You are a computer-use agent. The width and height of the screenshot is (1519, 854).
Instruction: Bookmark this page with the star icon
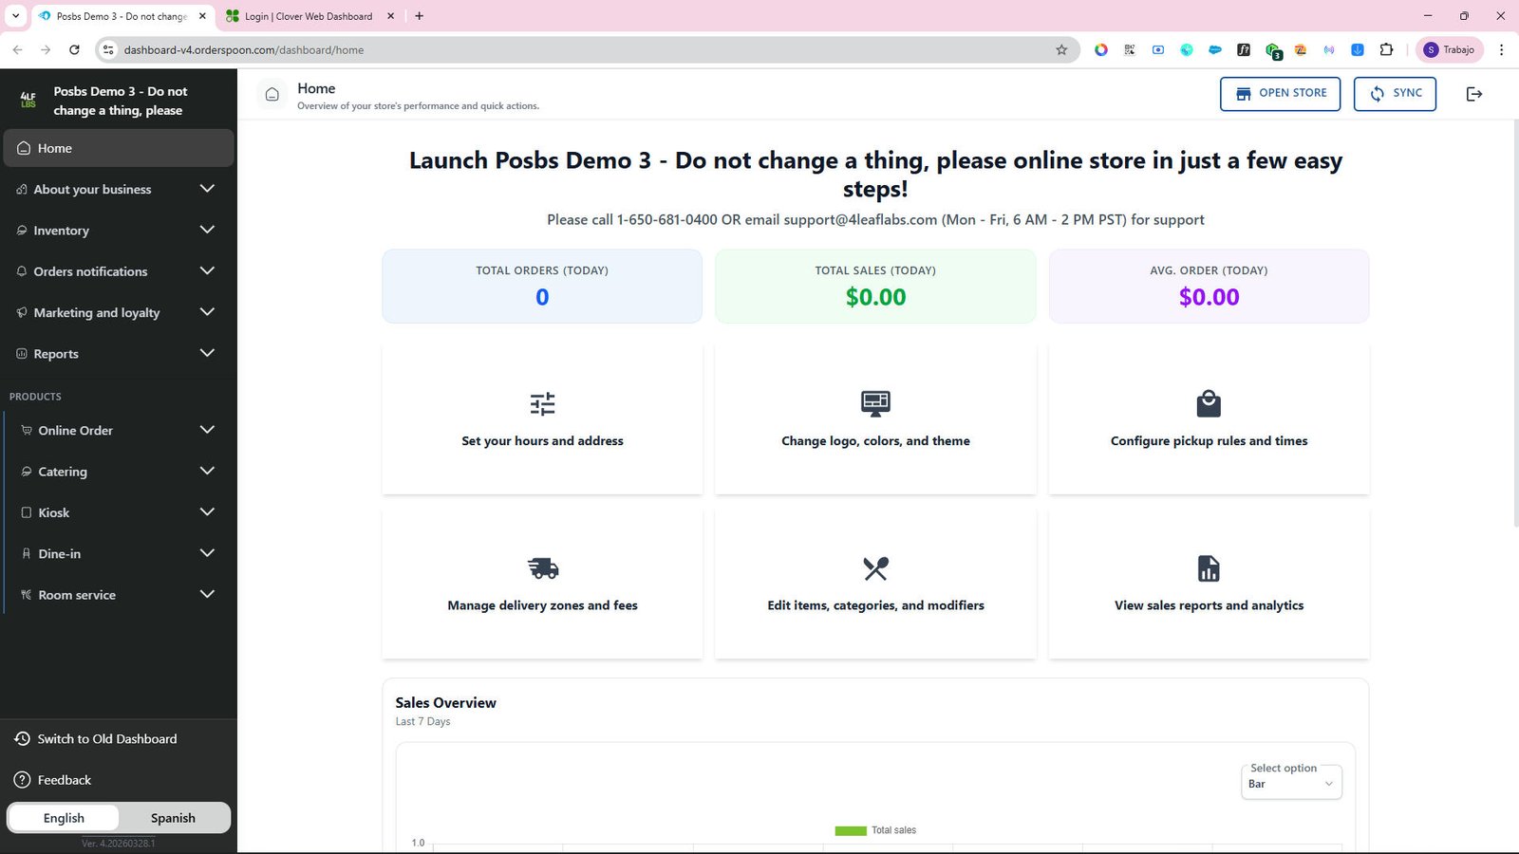pyautogui.click(x=1061, y=49)
